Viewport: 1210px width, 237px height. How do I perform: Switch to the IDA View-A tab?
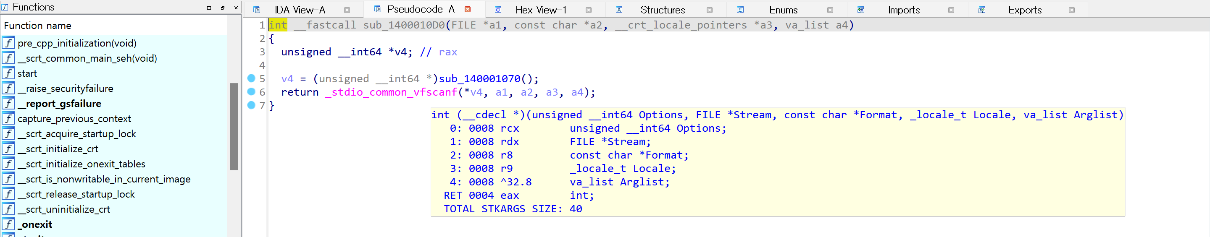[x=300, y=10]
